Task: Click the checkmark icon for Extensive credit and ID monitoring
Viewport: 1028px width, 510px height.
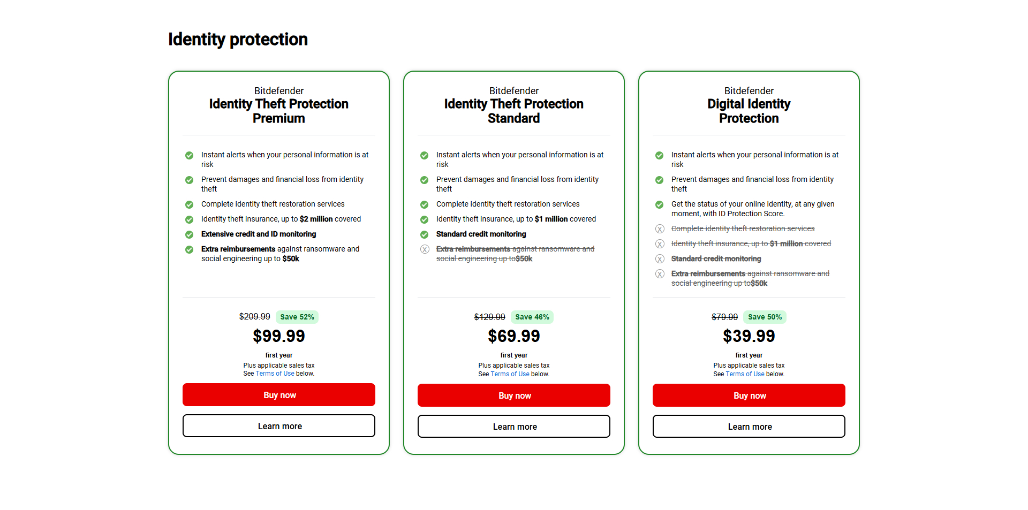Action: pos(189,234)
